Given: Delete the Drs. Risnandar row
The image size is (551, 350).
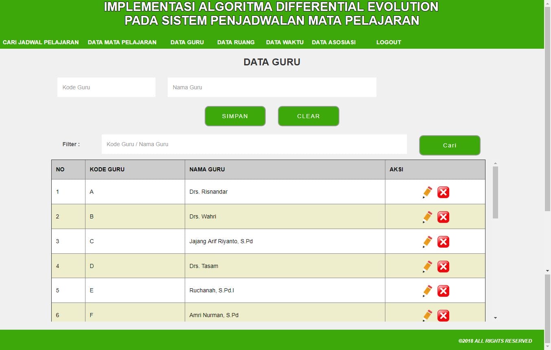Looking at the screenshot, I should pos(443,192).
